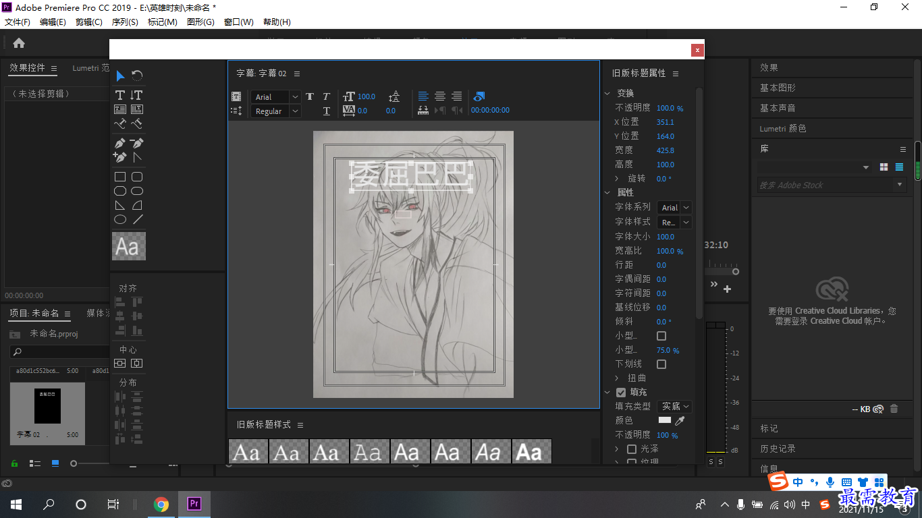Open Tab Stops ruler icon
The image size is (922, 518).
[423, 110]
